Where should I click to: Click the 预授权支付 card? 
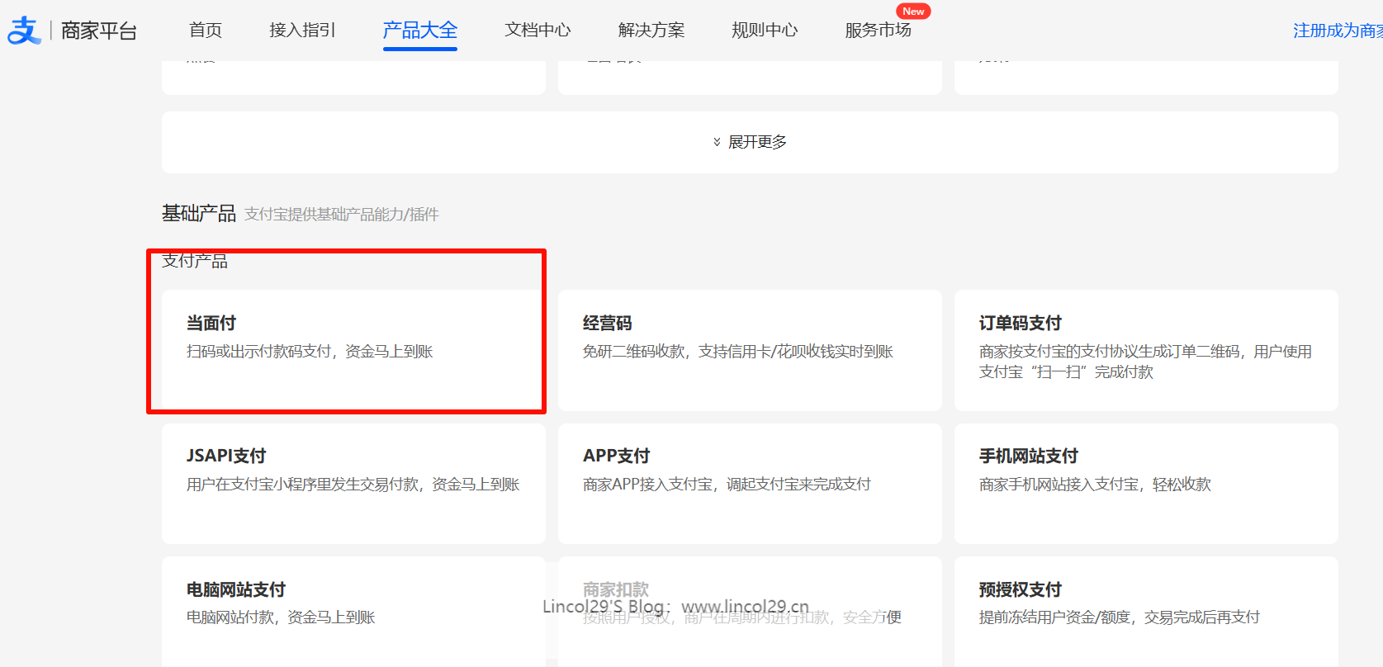(1146, 611)
